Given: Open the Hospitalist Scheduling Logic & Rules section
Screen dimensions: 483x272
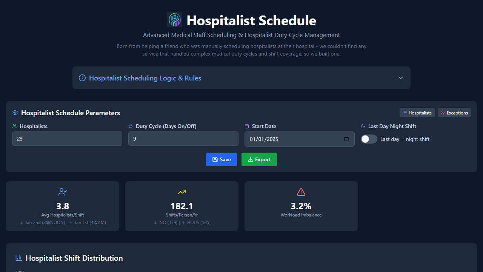Looking at the screenshot, I should click(x=145, y=78).
